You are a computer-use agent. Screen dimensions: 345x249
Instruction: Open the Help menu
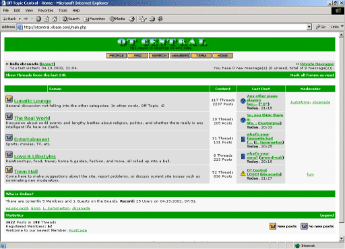coord(76,10)
